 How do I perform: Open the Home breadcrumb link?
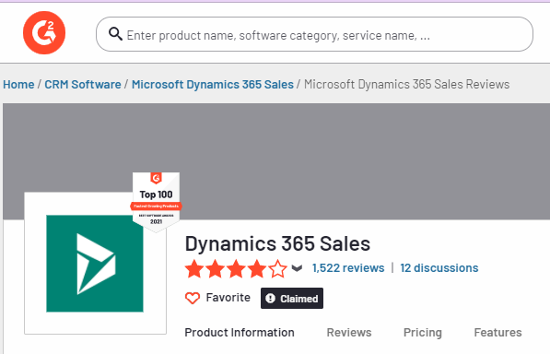tap(18, 84)
